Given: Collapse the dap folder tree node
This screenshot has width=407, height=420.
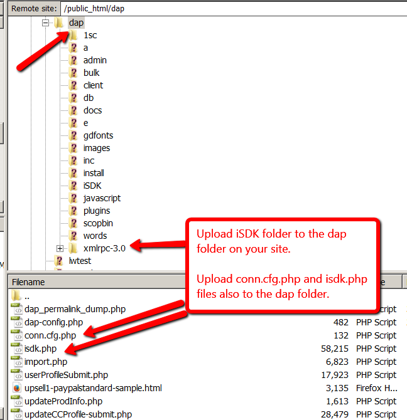Looking at the screenshot, I should tap(45, 23).
